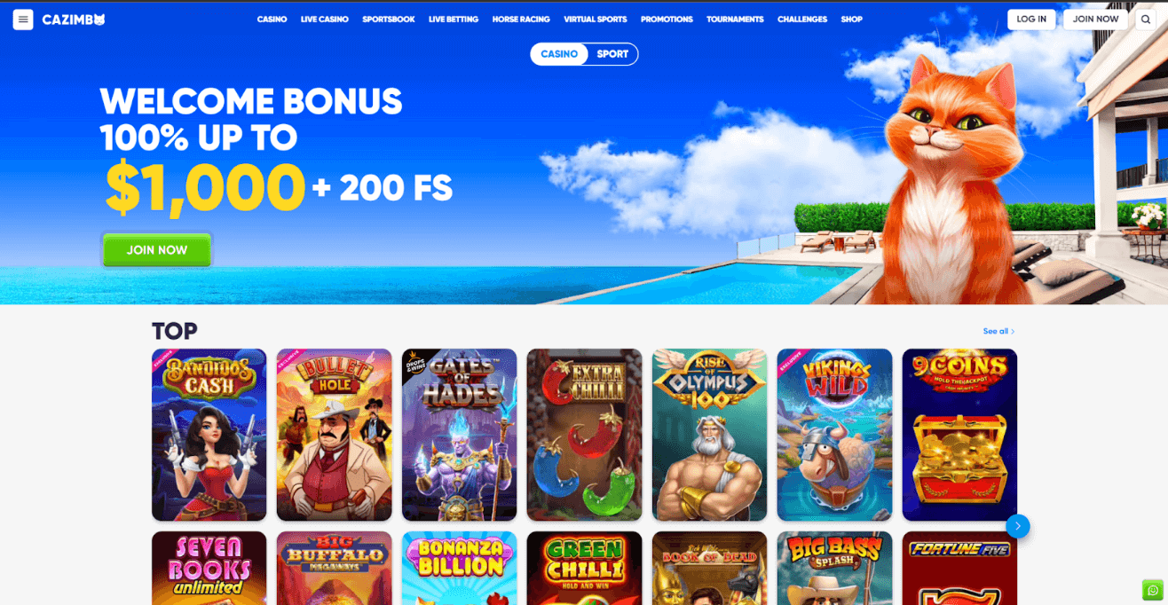Viewport: 1168px width, 605px height.
Task: Click the search magnifier icon
Action: pos(1146,20)
